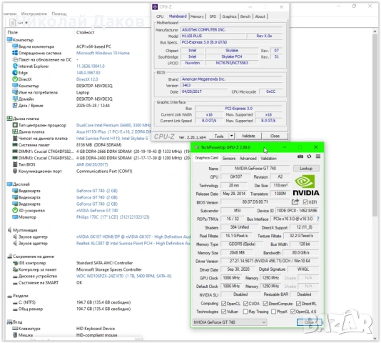381x343 pixels.
Task: Click the BIOS export share icon
Action: click(295, 202)
